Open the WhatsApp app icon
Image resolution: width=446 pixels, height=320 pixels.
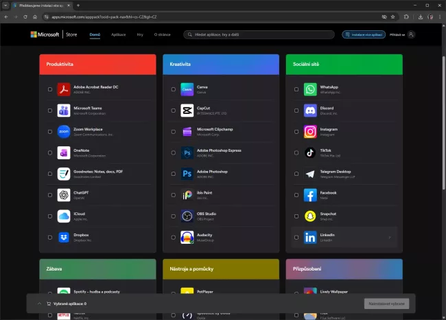click(310, 89)
